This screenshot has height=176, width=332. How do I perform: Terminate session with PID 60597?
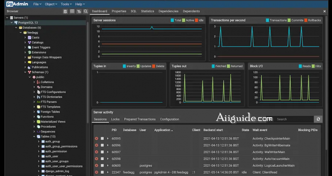point(97,152)
